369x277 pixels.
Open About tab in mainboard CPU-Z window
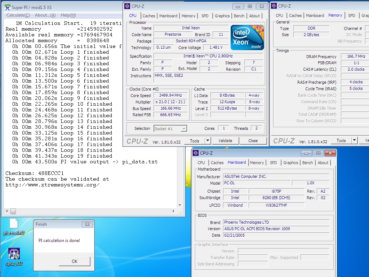point(323,163)
